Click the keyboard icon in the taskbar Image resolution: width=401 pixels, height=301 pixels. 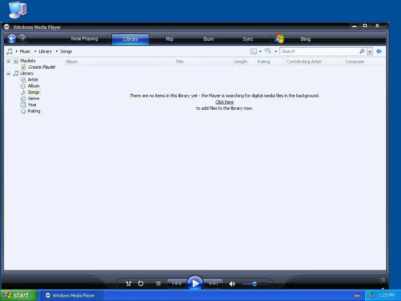pyautogui.click(x=357, y=296)
